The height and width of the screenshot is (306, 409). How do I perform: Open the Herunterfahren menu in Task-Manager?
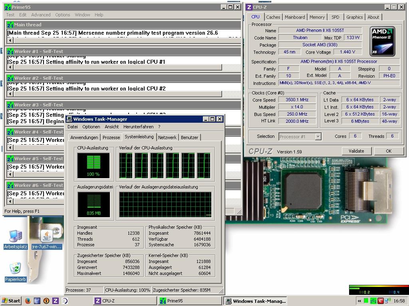pyautogui.click(x=139, y=127)
